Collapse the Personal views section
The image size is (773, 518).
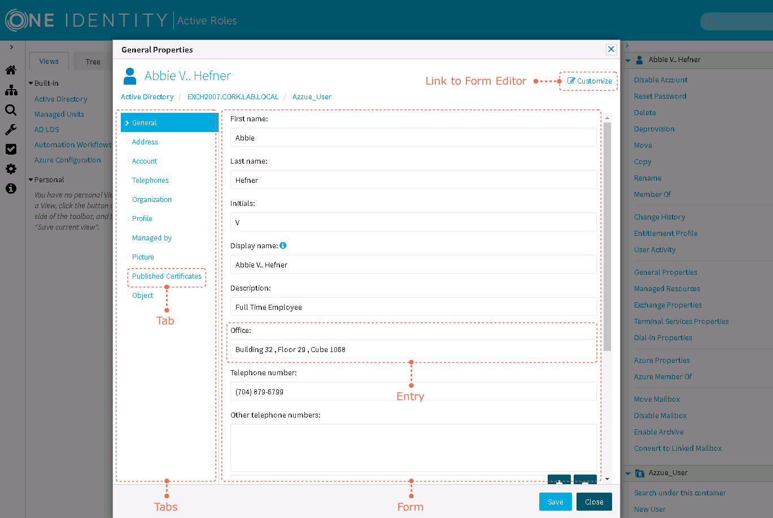(32, 180)
